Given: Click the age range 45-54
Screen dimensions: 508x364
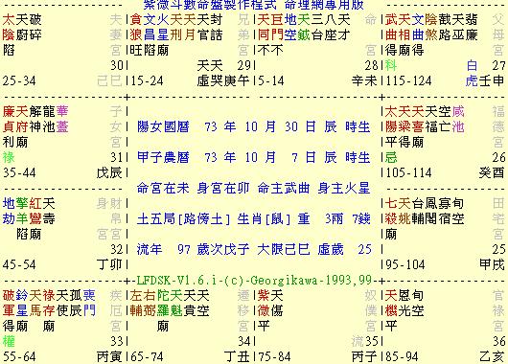Looking at the screenshot, I should tap(19, 265).
